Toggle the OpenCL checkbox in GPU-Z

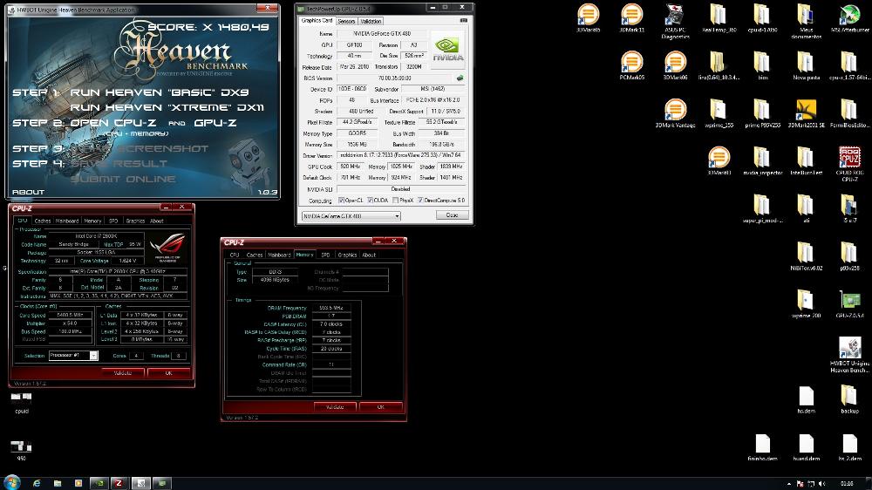pyautogui.click(x=342, y=201)
